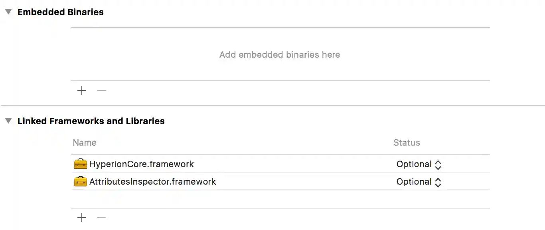Click minus icon under Embedded Binaries

(x=101, y=90)
